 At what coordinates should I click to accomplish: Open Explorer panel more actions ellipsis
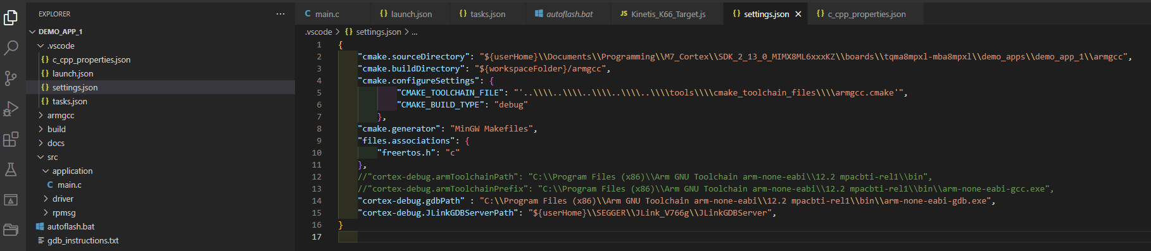pyautogui.click(x=280, y=14)
